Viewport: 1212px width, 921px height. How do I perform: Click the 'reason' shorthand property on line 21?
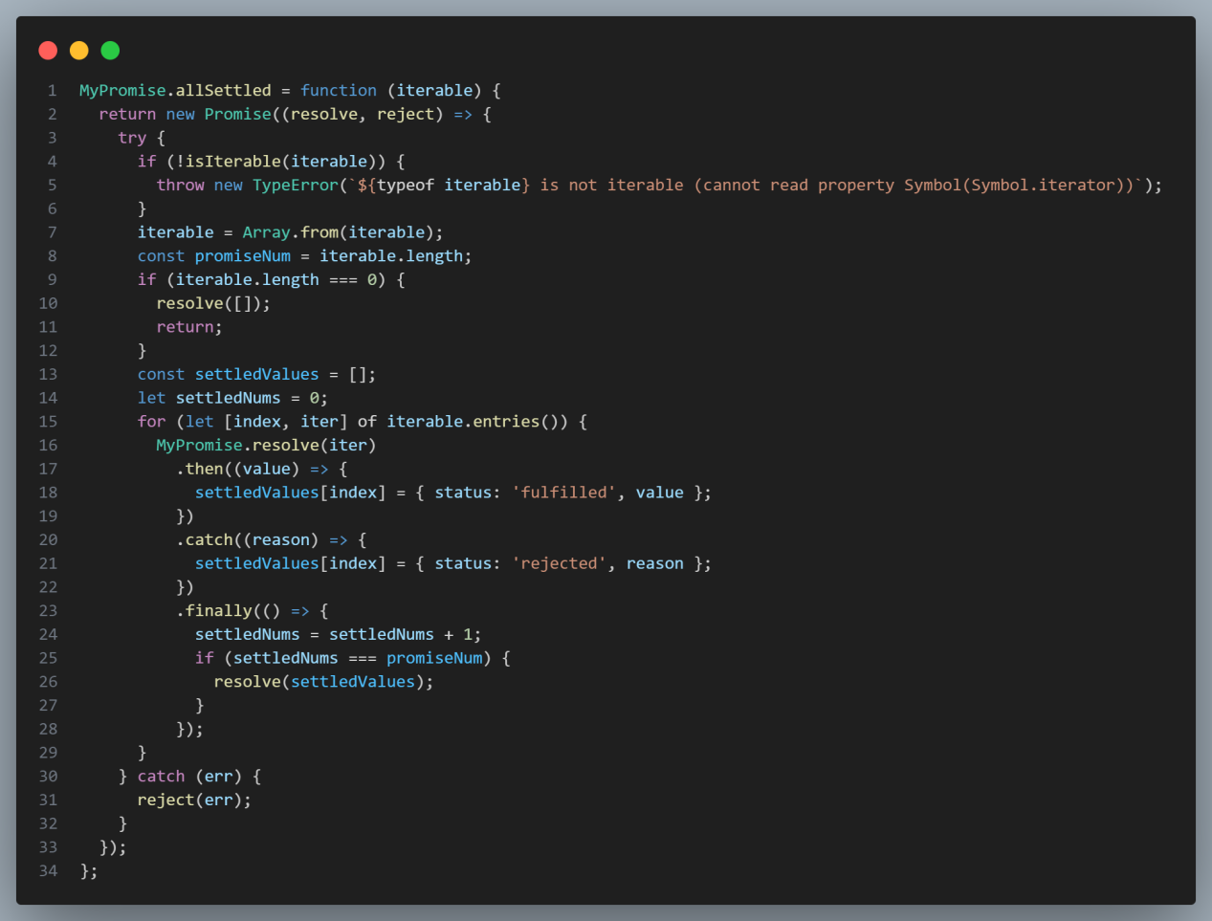click(x=655, y=563)
